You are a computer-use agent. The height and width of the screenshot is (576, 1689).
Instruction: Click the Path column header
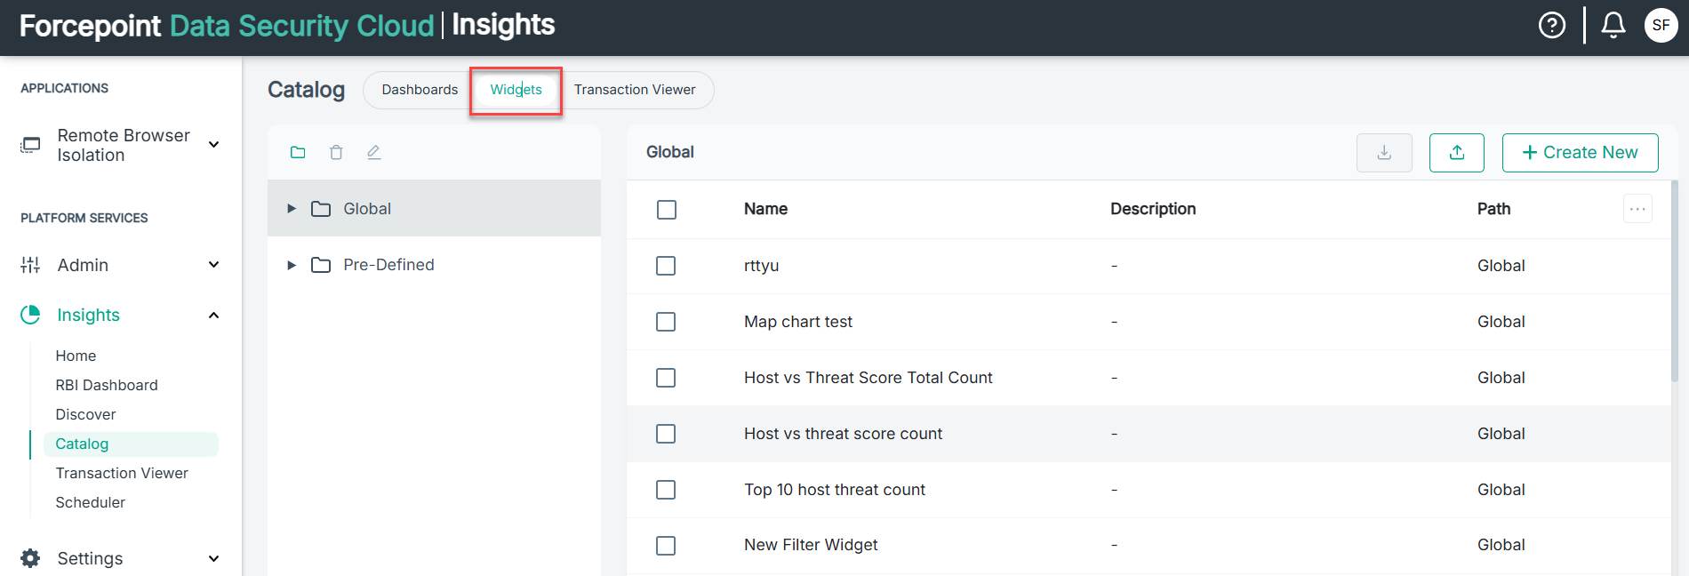1493,209
